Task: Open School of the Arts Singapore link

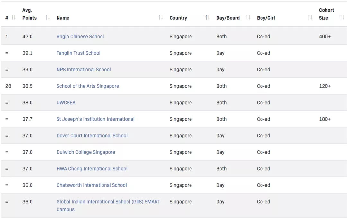Action: click(87, 86)
